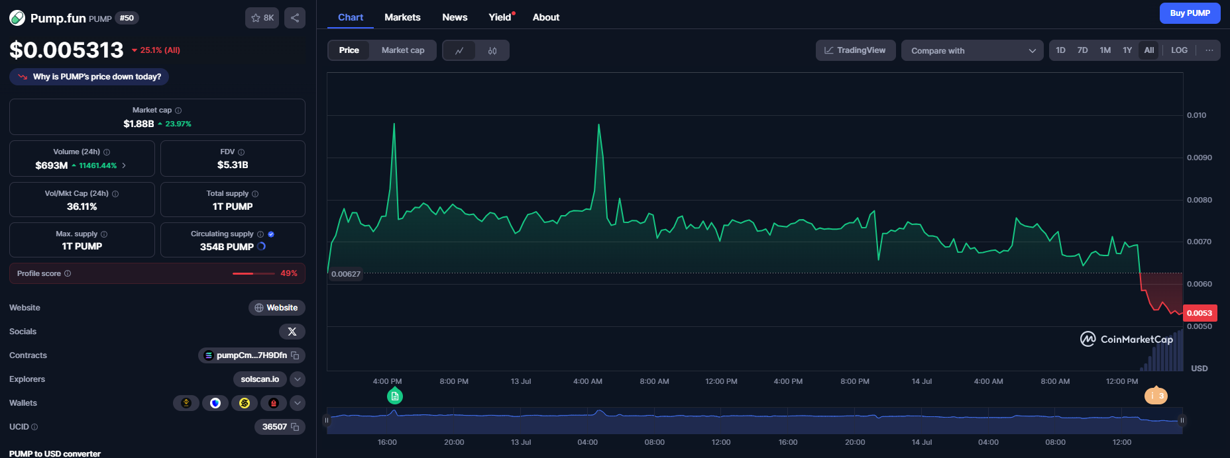The image size is (1230, 458).
Task: Open the solscan.io explorer link
Action: coord(260,379)
